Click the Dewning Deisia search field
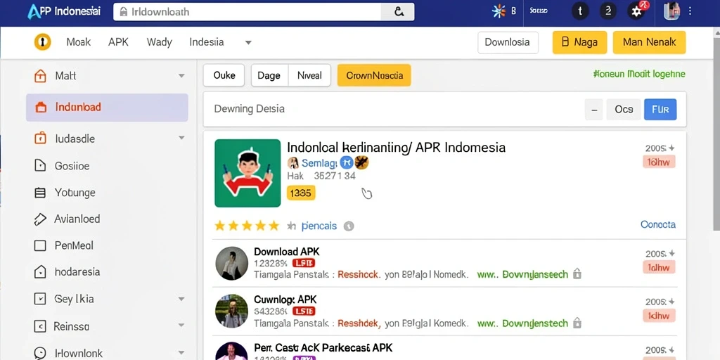This screenshot has height=360, width=720. tap(395, 109)
